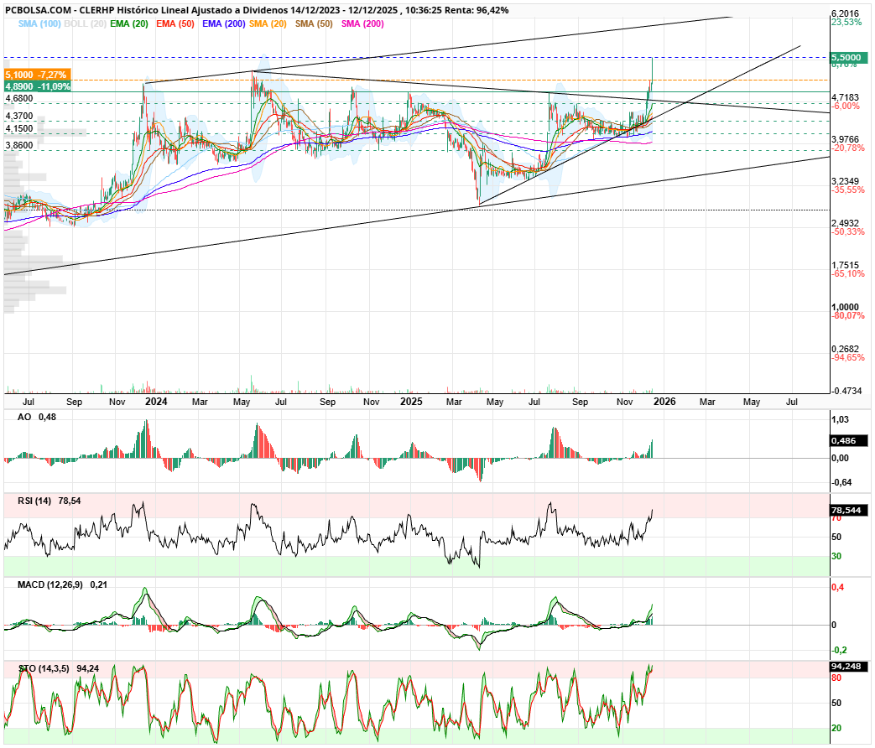Viewport: 875px width, 748px height.
Task: Select the 5,5000 current price marker
Action: pos(846,57)
